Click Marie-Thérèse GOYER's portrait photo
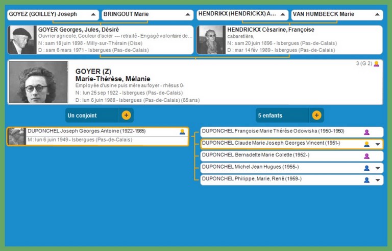The width and height of the screenshot is (392, 251). pyautogui.click(x=38, y=83)
